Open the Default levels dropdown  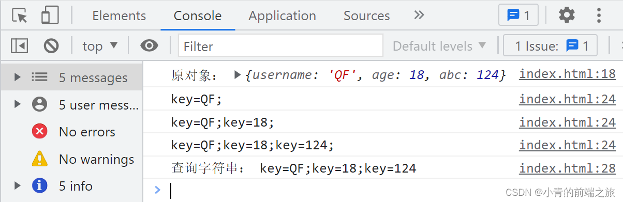(x=439, y=46)
